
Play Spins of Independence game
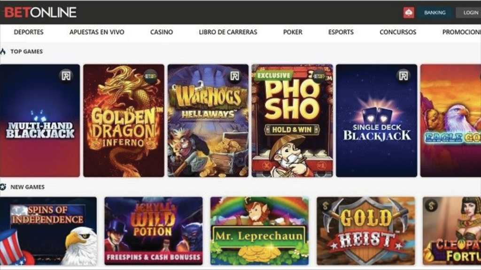[48, 231]
